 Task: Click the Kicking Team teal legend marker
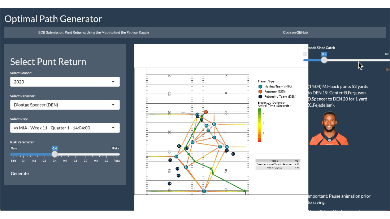(260, 86)
